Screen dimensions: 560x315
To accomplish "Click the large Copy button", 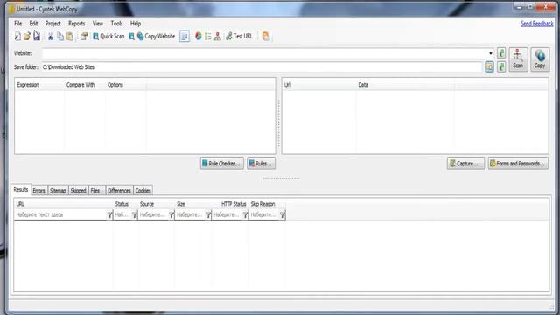I will [540, 59].
